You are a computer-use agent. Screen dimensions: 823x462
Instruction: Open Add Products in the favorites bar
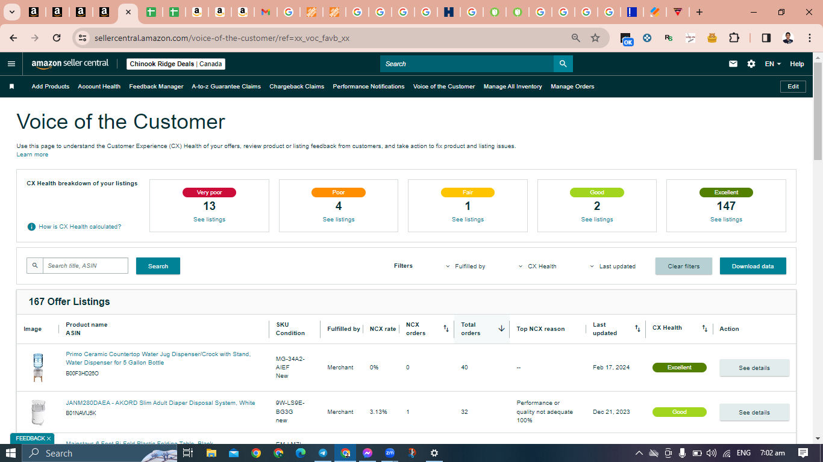point(51,87)
